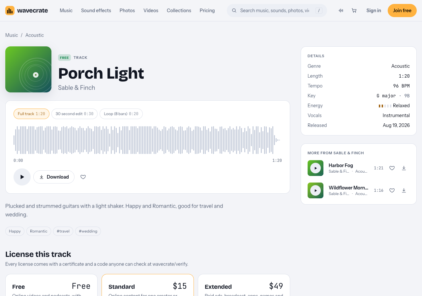Choose the Extended $49 license card
The width and height of the screenshot is (422, 296).
[244, 285]
